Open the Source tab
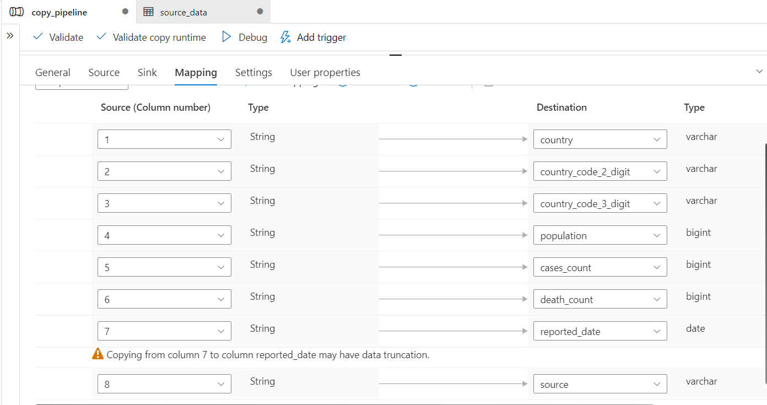Viewport: 767px width, 405px height. 104,72
